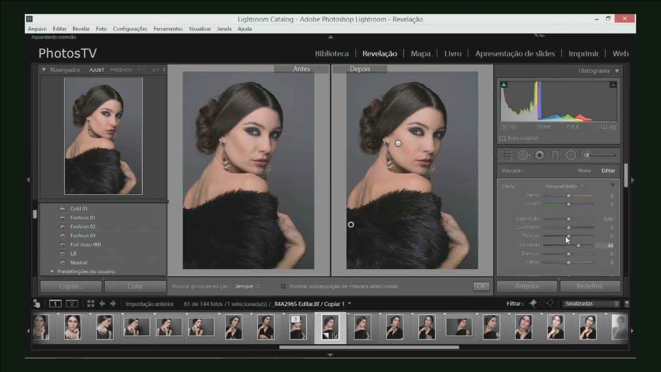Select 1:1 zoom level in Navegador

pyautogui.click(x=141, y=70)
